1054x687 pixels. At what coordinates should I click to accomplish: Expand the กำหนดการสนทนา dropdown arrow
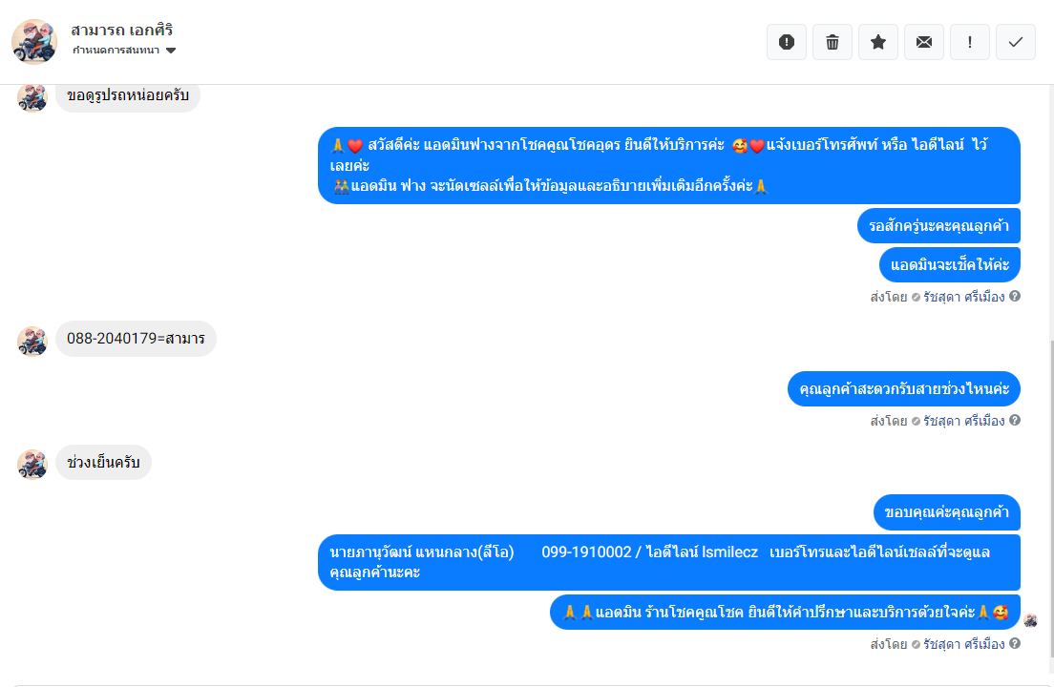[171, 51]
